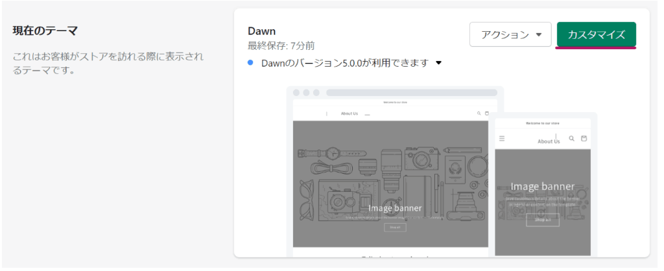Click the 最終保存: 7分前 text
This screenshot has height=271, width=664.
click(x=281, y=45)
